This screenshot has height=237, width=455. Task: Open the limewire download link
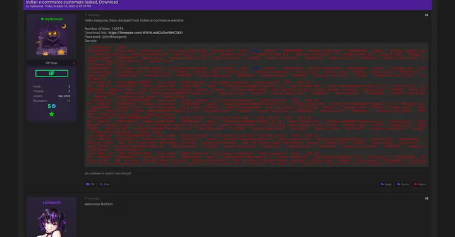point(145,33)
